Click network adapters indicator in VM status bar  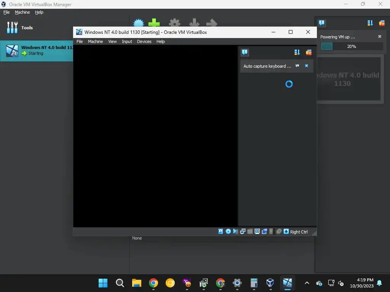click(243, 232)
